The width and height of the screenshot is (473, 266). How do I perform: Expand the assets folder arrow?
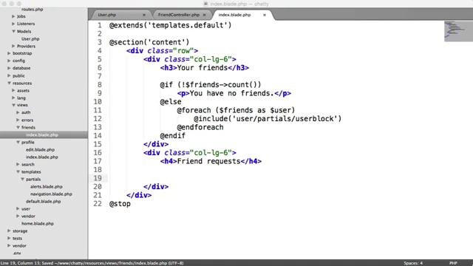13,90
